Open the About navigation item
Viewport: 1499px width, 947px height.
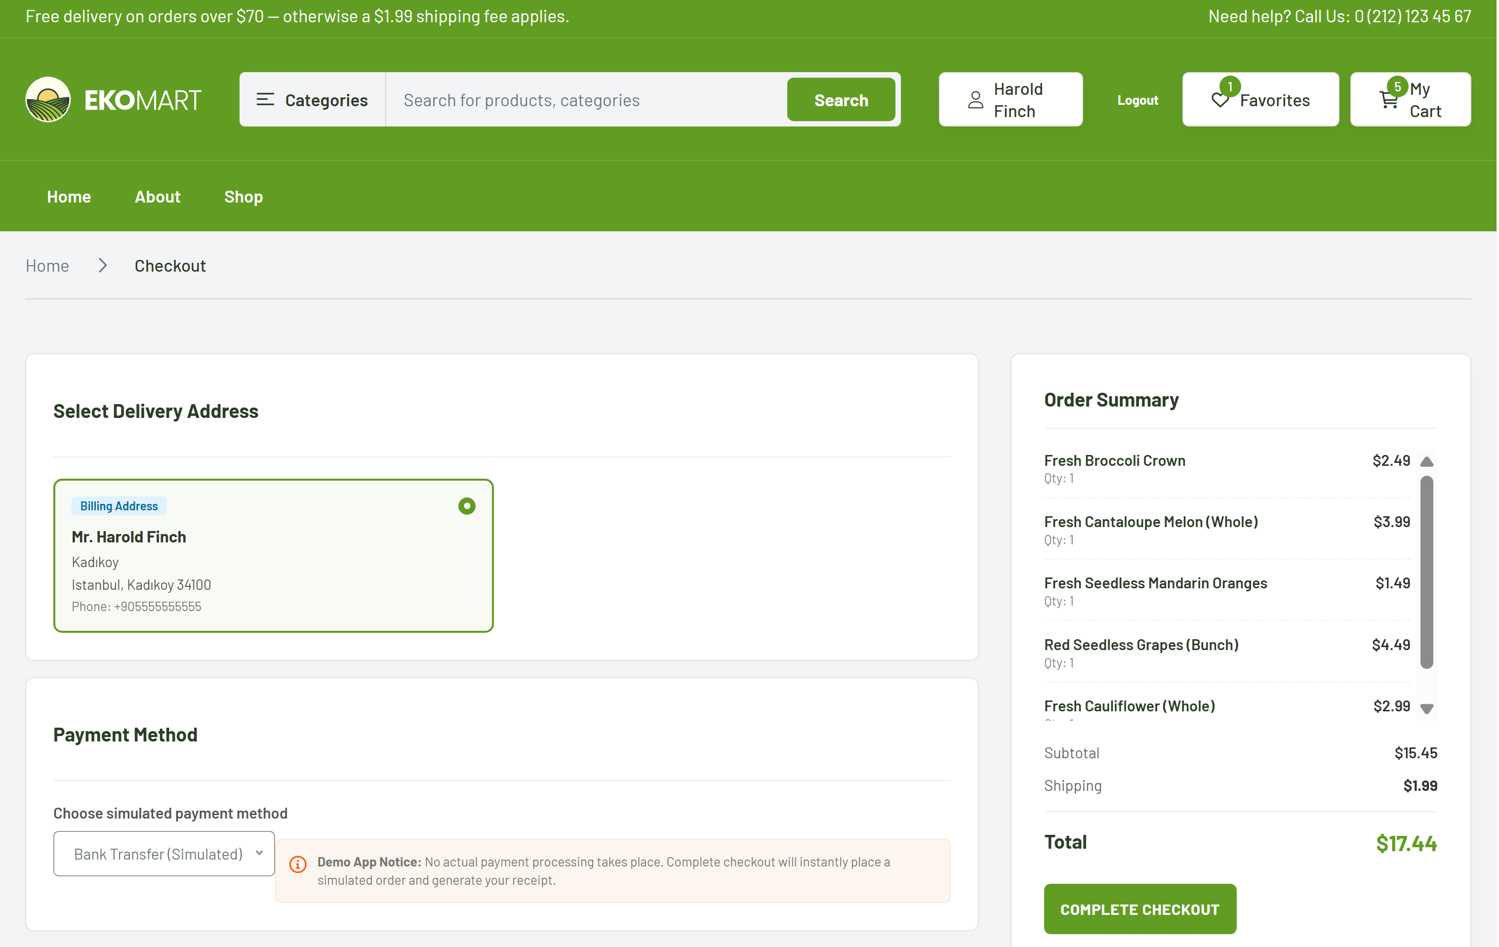[158, 197]
